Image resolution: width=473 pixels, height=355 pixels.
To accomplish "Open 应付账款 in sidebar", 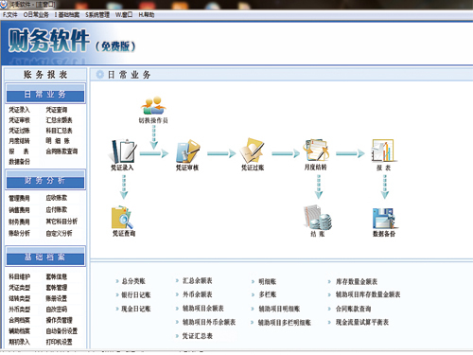I will click(x=57, y=210).
